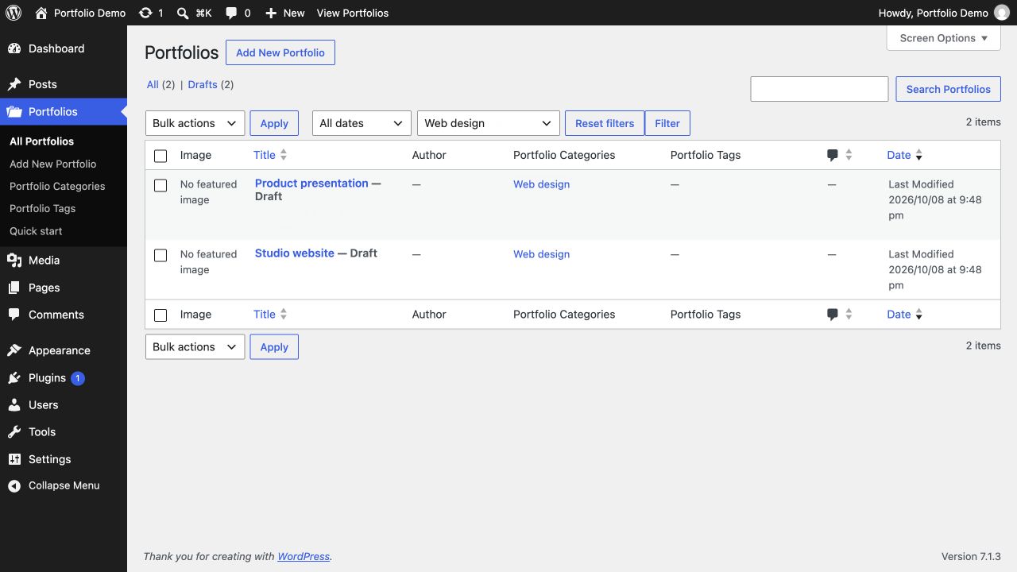This screenshot has width=1017, height=572.
Task: Open the bottom Bulk actions dropdown
Action: (x=195, y=346)
